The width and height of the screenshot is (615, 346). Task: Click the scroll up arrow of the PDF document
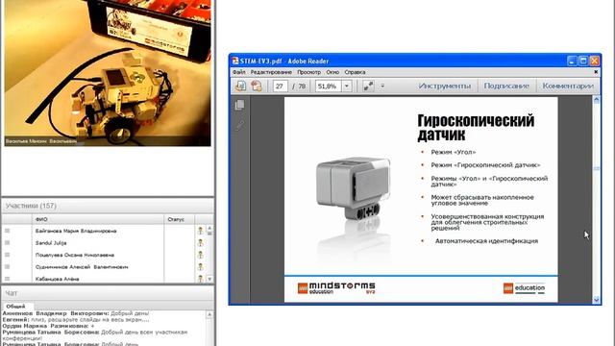pyautogui.click(x=597, y=100)
